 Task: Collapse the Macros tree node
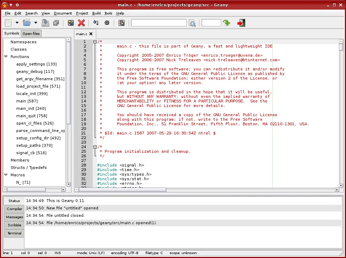coord(6,175)
